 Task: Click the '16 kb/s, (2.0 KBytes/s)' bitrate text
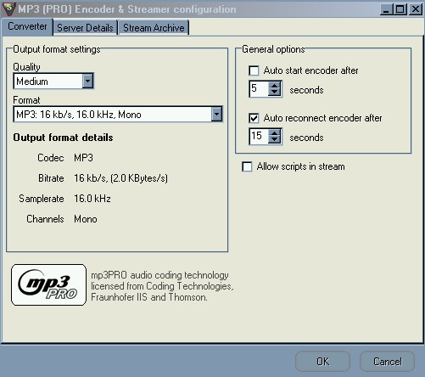(120, 178)
